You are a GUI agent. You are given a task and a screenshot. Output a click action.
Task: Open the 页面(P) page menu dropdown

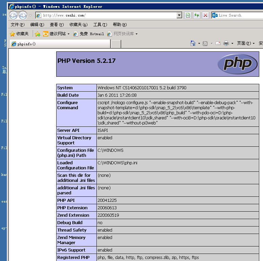[246, 43]
